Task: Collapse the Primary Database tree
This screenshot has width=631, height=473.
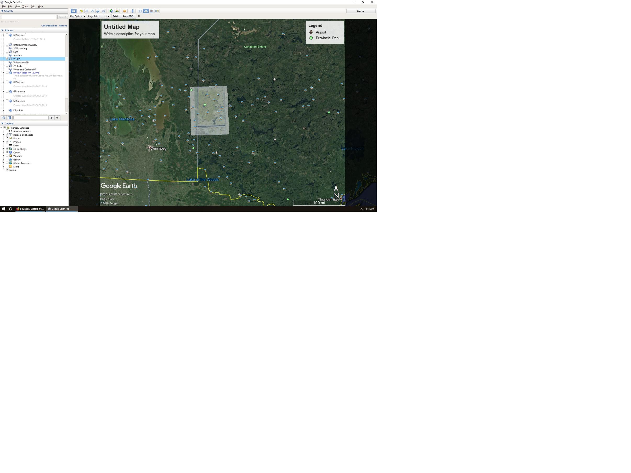Action: [x=1, y=128]
